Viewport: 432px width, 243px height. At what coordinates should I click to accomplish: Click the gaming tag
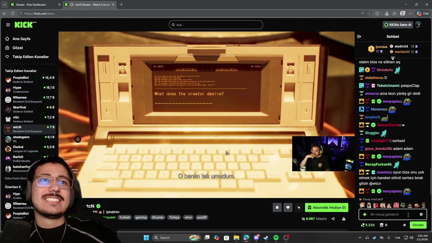click(x=141, y=217)
